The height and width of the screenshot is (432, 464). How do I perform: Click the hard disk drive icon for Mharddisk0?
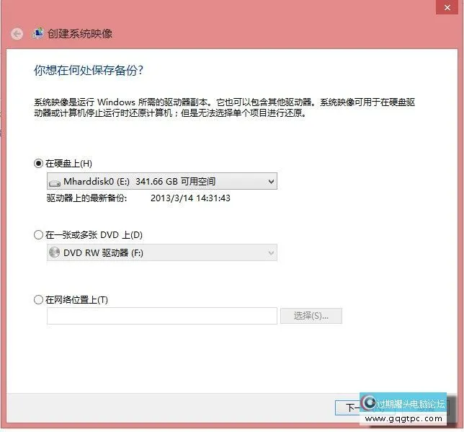coord(55,183)
